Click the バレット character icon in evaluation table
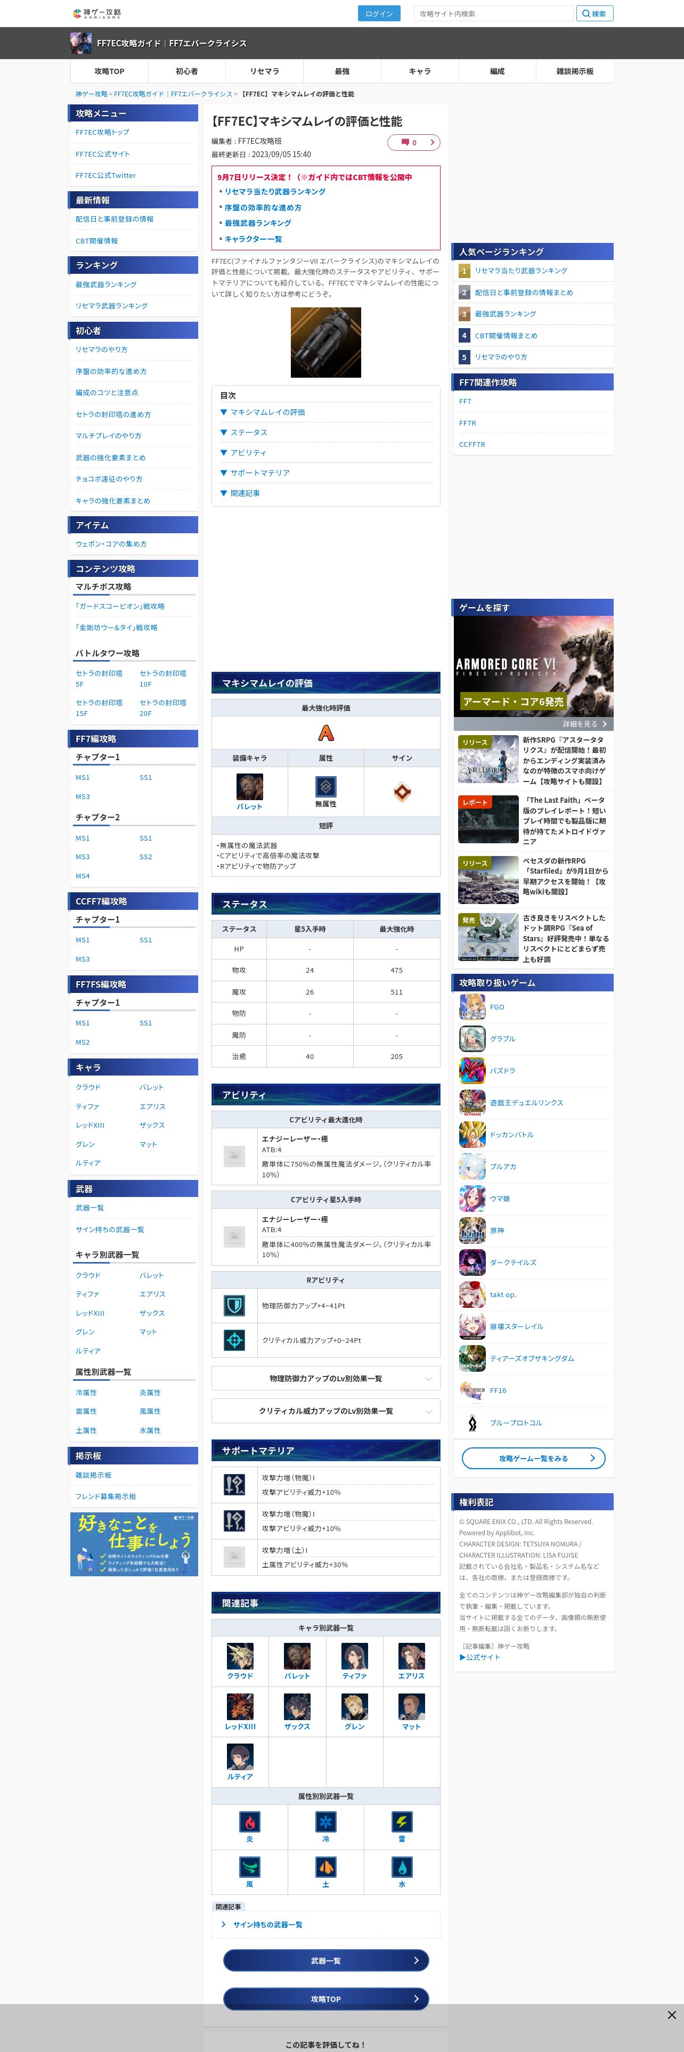 [249, 787]
